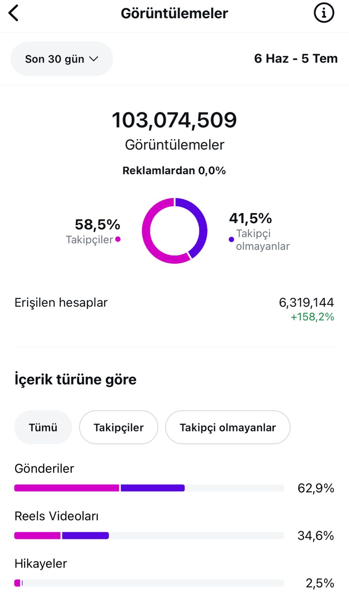Tap the 58,5% Takipçiler percentage
349x596 pixels.
[97, 225]
